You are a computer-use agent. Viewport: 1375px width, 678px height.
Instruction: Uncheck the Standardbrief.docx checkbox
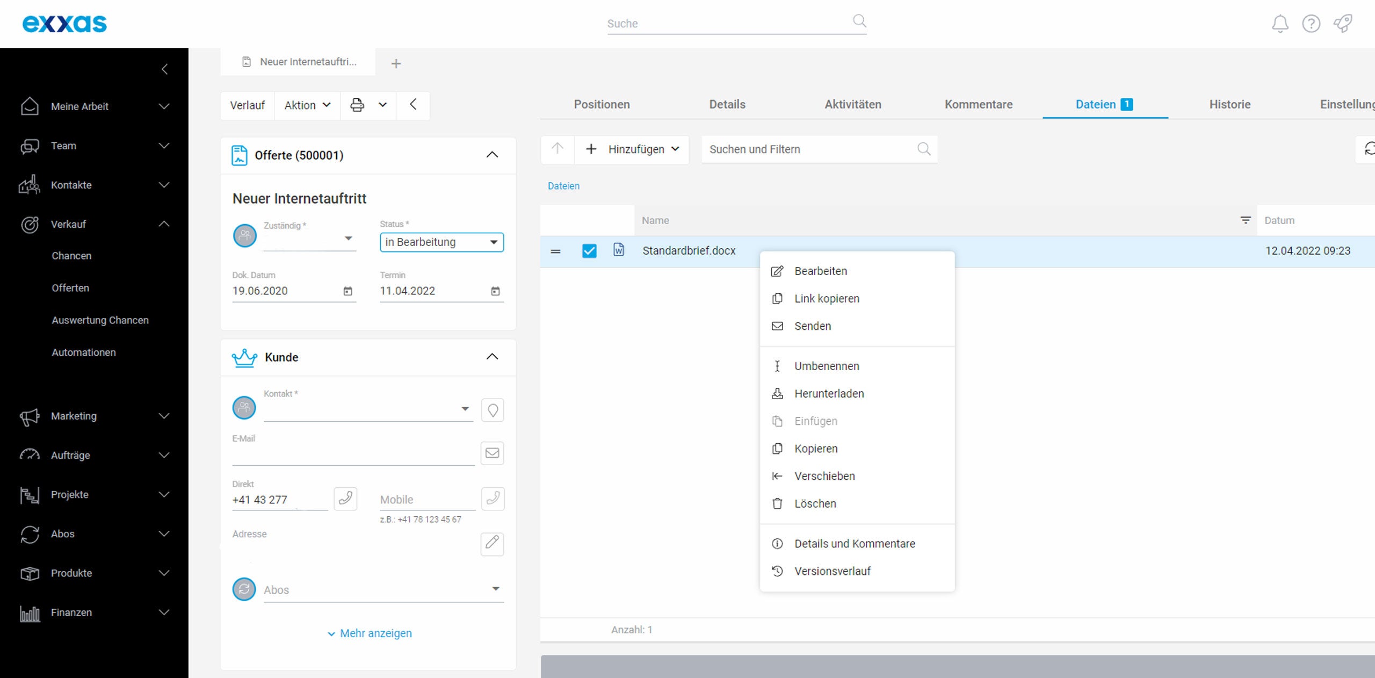coord(589,251)
